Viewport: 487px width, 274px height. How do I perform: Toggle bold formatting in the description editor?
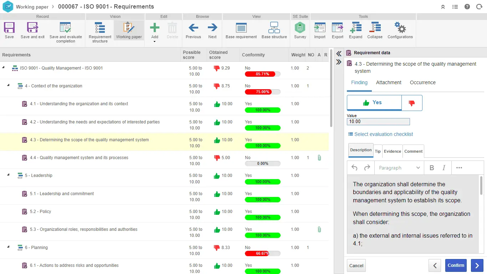click(x=432, y=168)
